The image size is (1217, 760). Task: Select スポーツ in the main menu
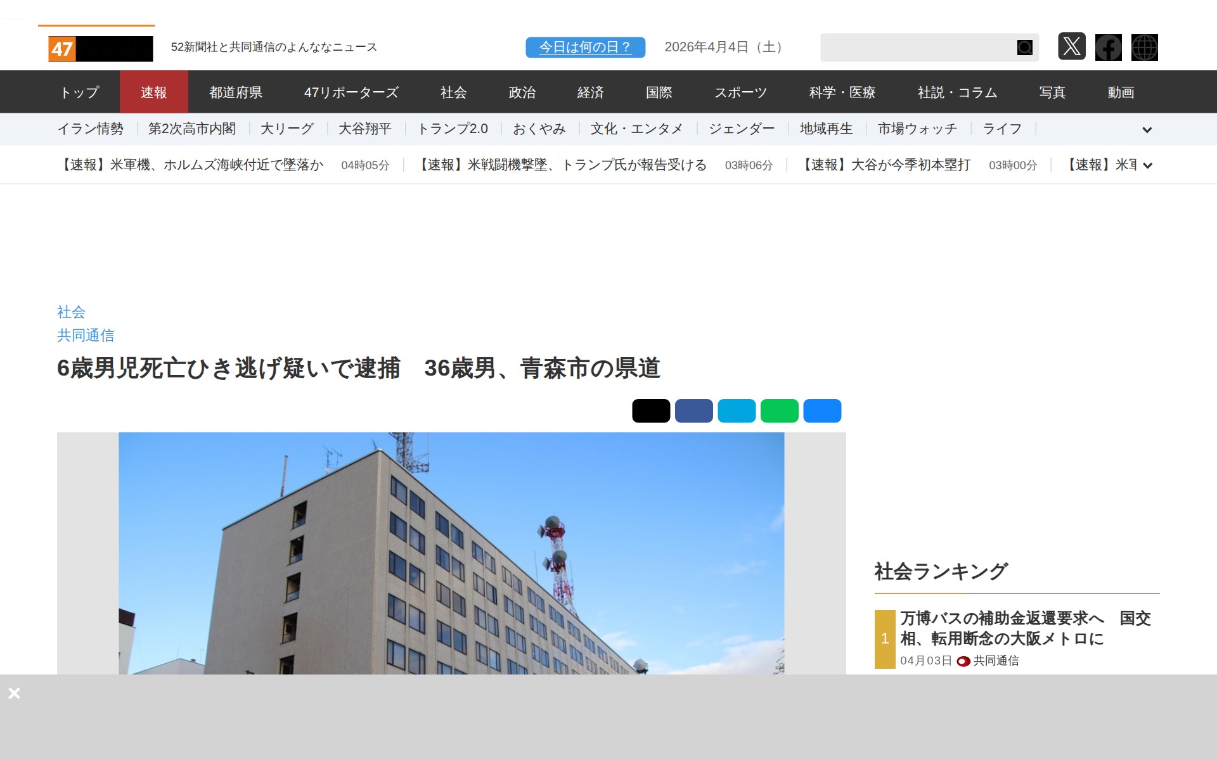coord(740,92)
